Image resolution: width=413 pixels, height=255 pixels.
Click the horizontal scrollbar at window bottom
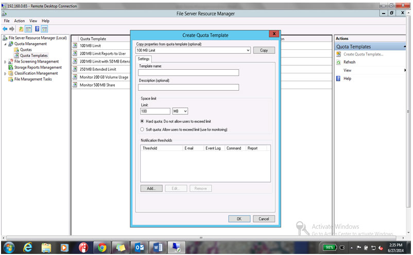pyautogui.click(x=201, y=238)
